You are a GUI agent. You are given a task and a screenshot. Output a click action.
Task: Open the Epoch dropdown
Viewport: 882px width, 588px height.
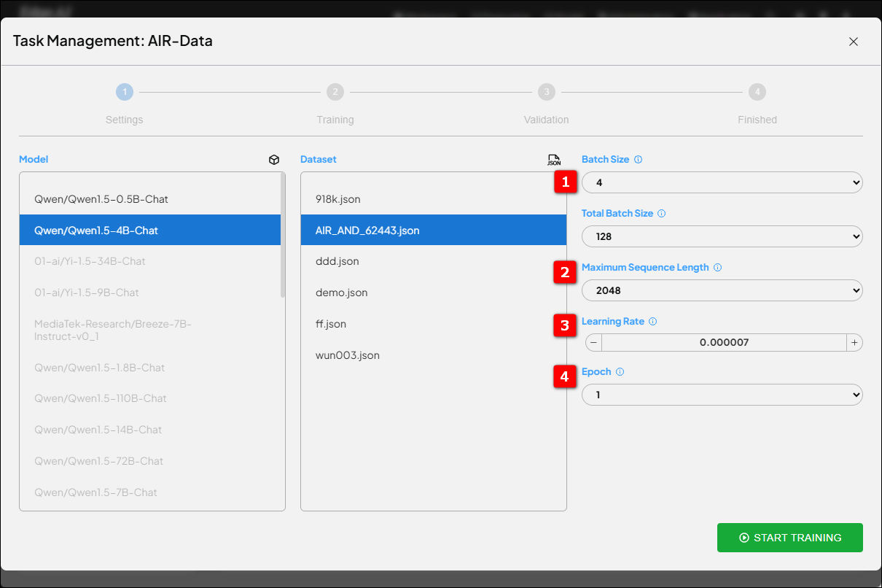coord(722,395)
